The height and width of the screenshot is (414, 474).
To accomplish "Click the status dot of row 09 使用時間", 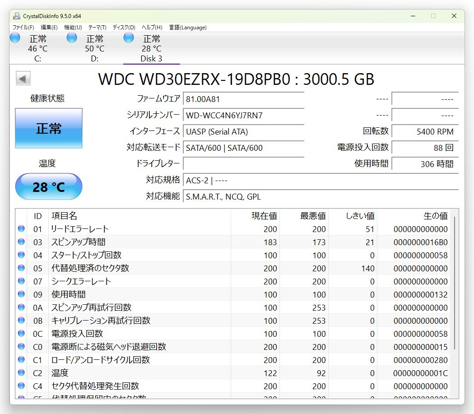I will click(x=21, y=294).
